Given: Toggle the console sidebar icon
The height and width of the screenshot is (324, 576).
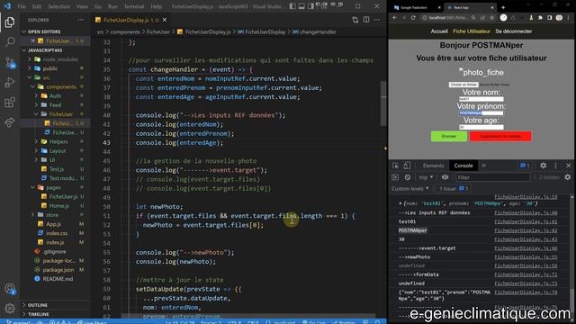Looking at the screenshot, I should (x=395, y=177).
